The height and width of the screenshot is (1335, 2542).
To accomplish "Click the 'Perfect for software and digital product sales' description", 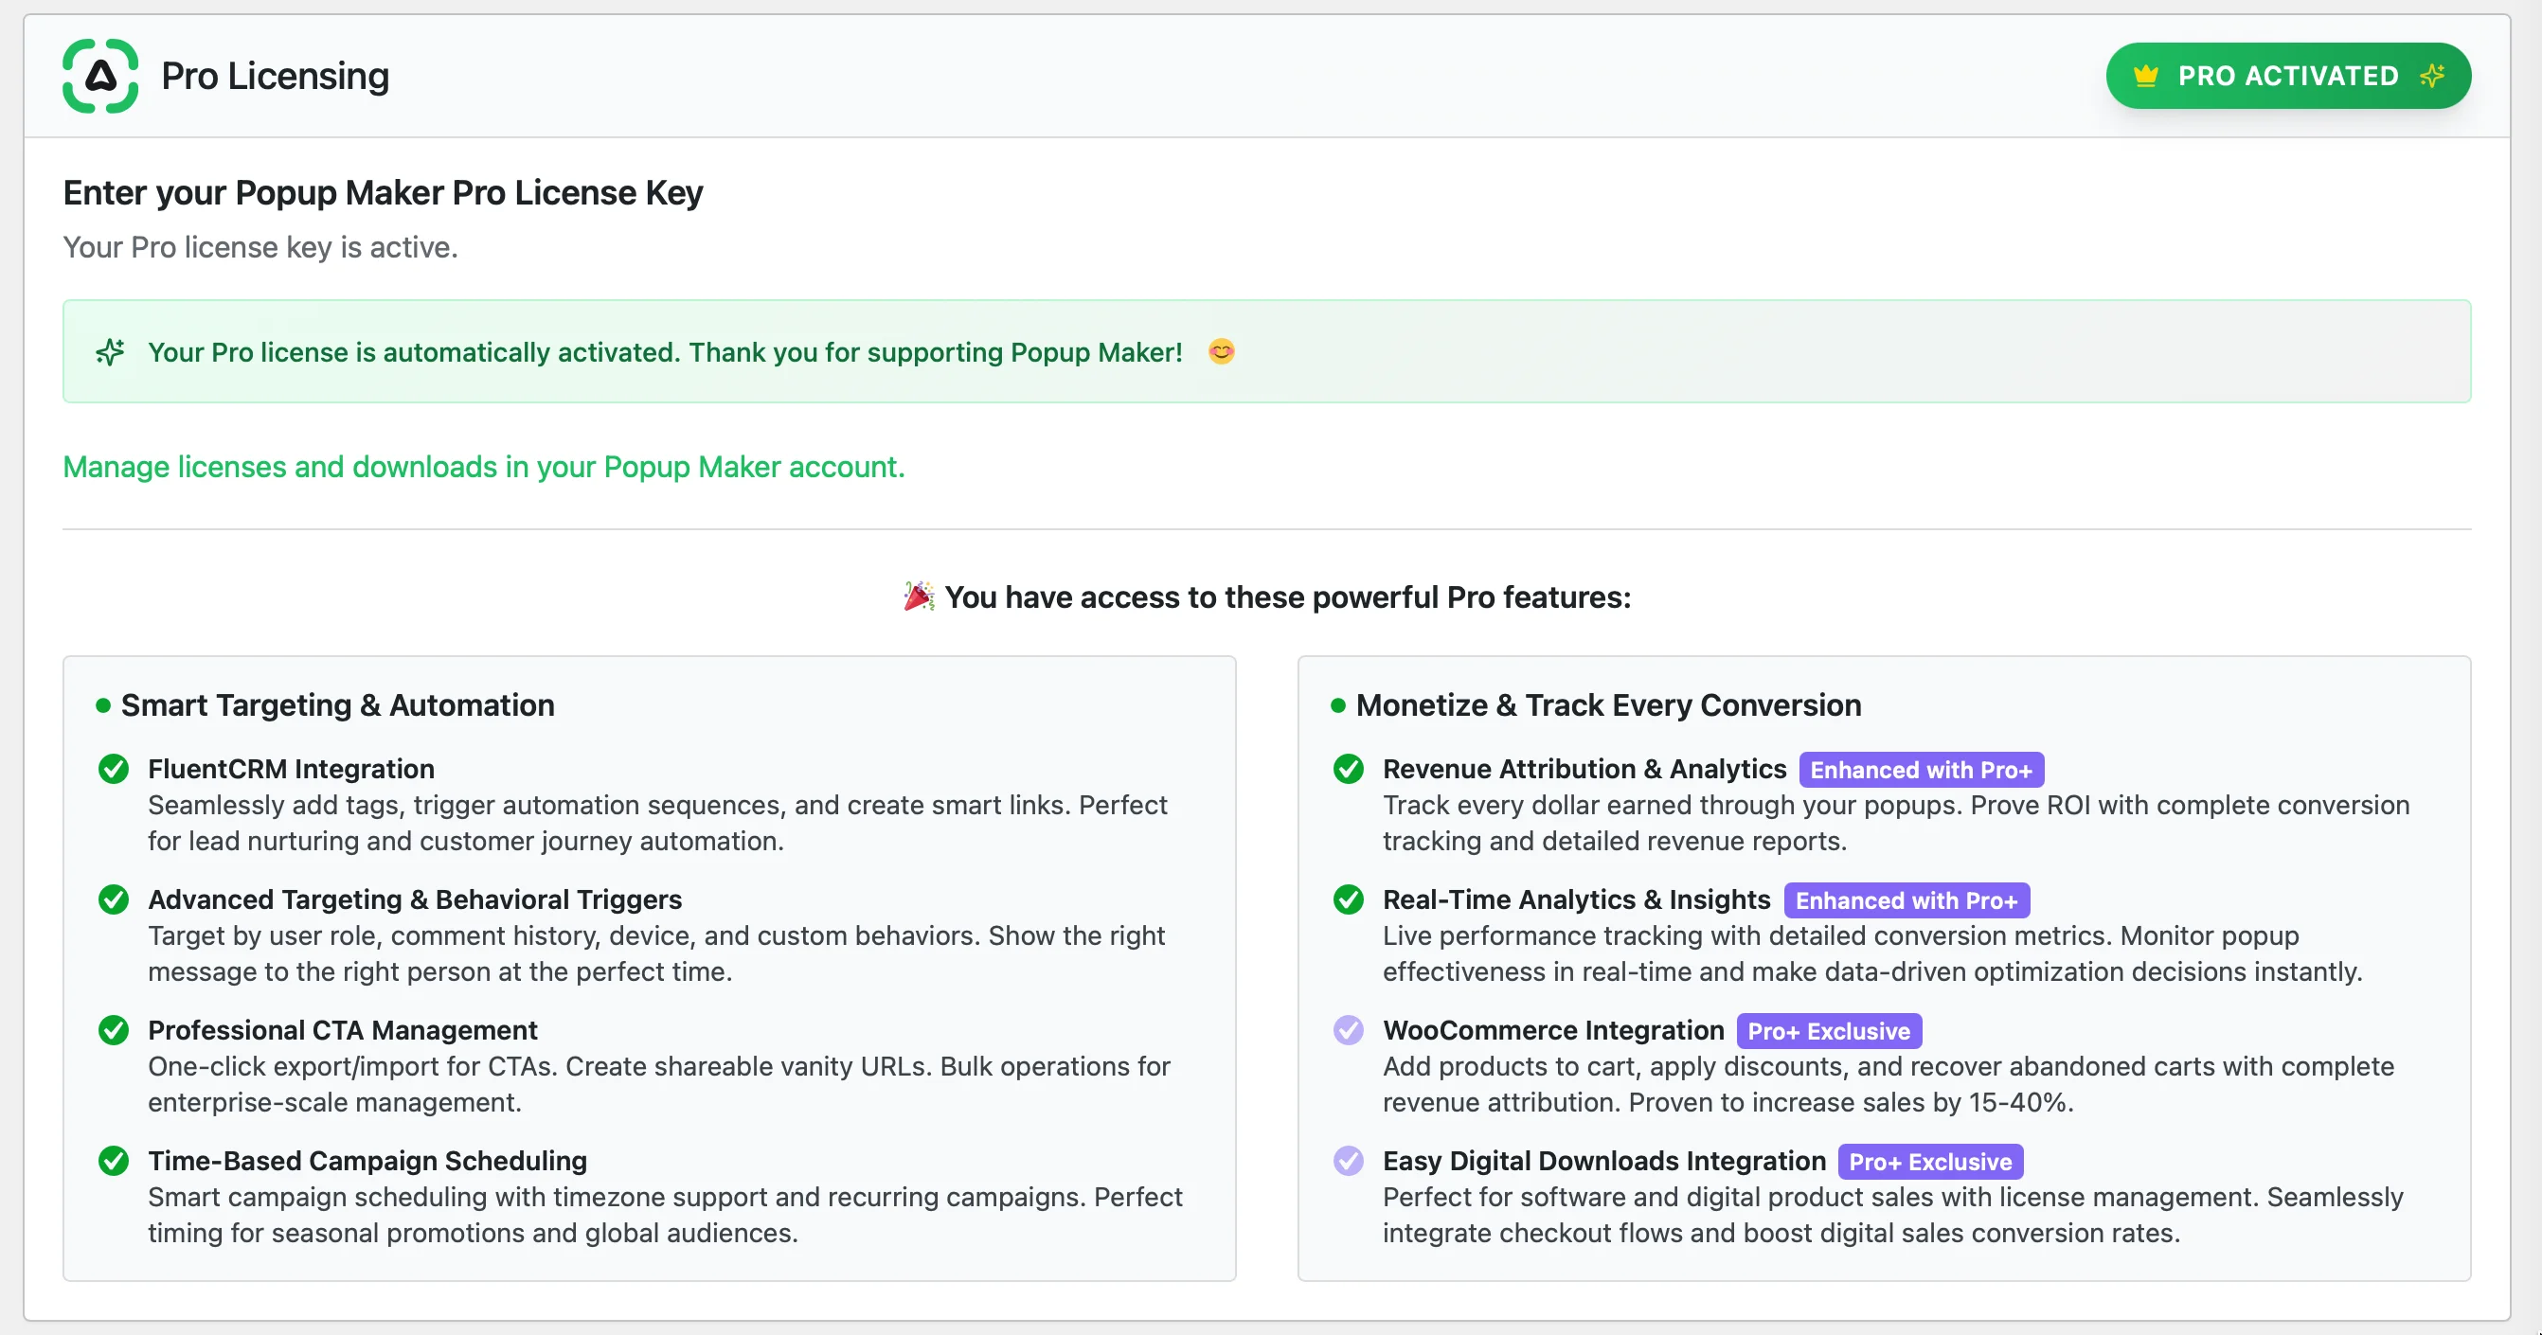I will (x=1892, y=1215).
